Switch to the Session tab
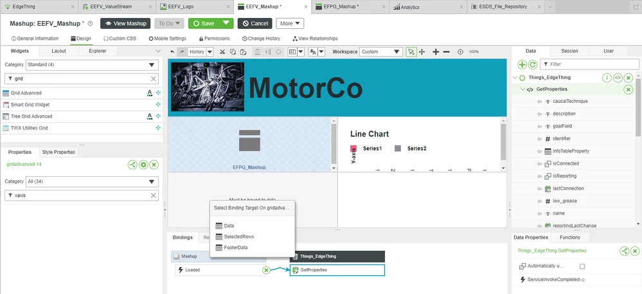The image size is (642, 294). tap(569, 51)
